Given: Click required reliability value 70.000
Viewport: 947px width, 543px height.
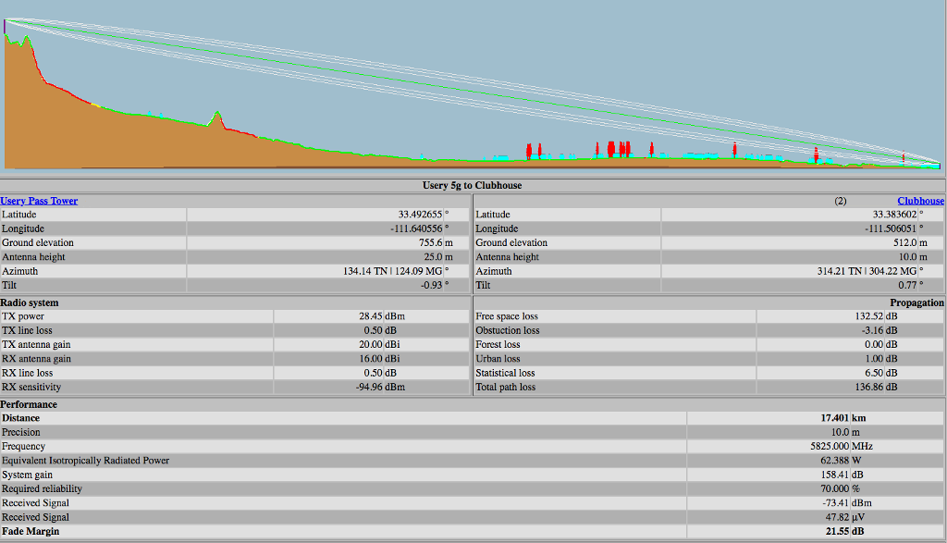Looking at the screenshot, I should point(835,488).
